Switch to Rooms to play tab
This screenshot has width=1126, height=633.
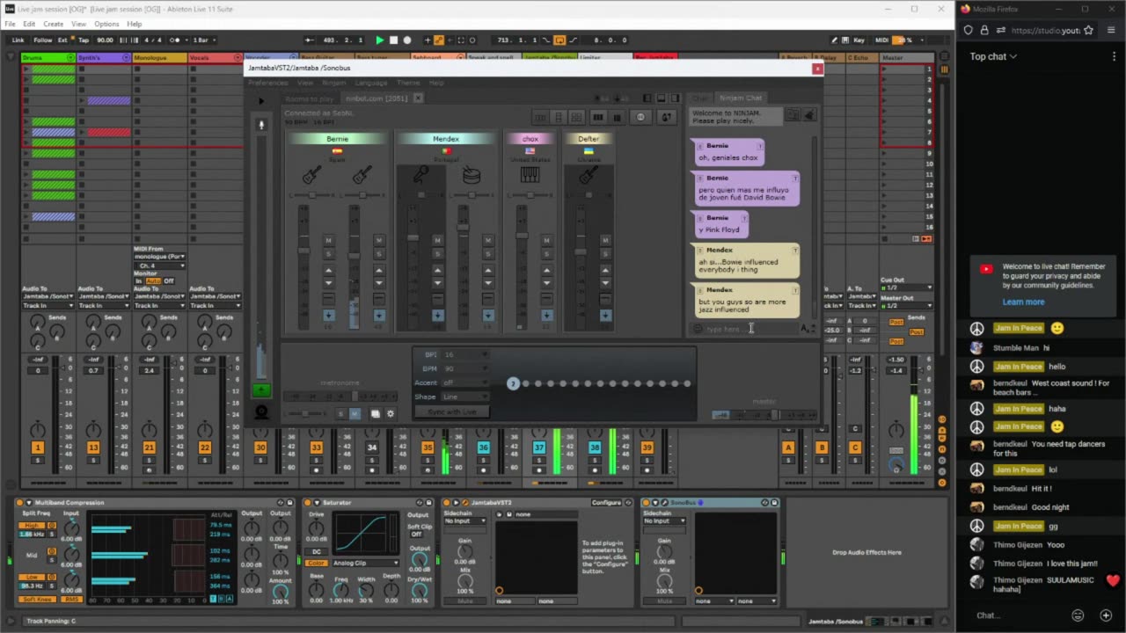click(309, 98)
